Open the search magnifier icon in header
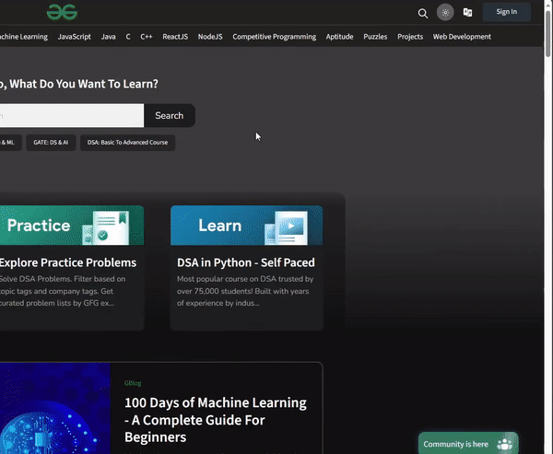Screen dimensions: 553x454 coord(423,14)
